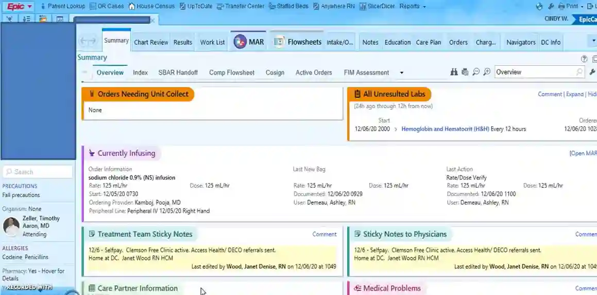Click the schedule chart workspace icon
Viewport: 597px width, 295px height.
tap(60, 19)
